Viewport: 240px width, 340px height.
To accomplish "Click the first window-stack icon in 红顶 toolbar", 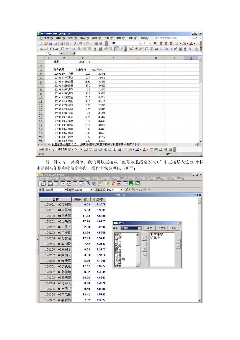I will [x=44, y=184].
